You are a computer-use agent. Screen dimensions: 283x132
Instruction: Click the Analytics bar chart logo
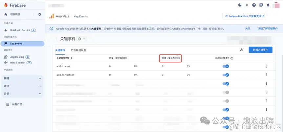52,16
